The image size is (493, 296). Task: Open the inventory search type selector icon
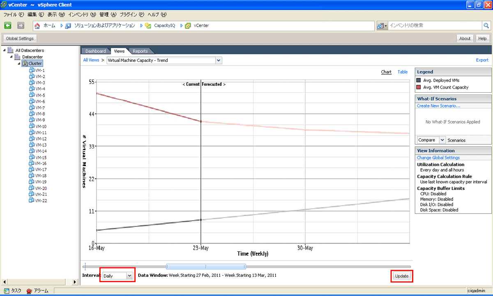coord(382,25)
